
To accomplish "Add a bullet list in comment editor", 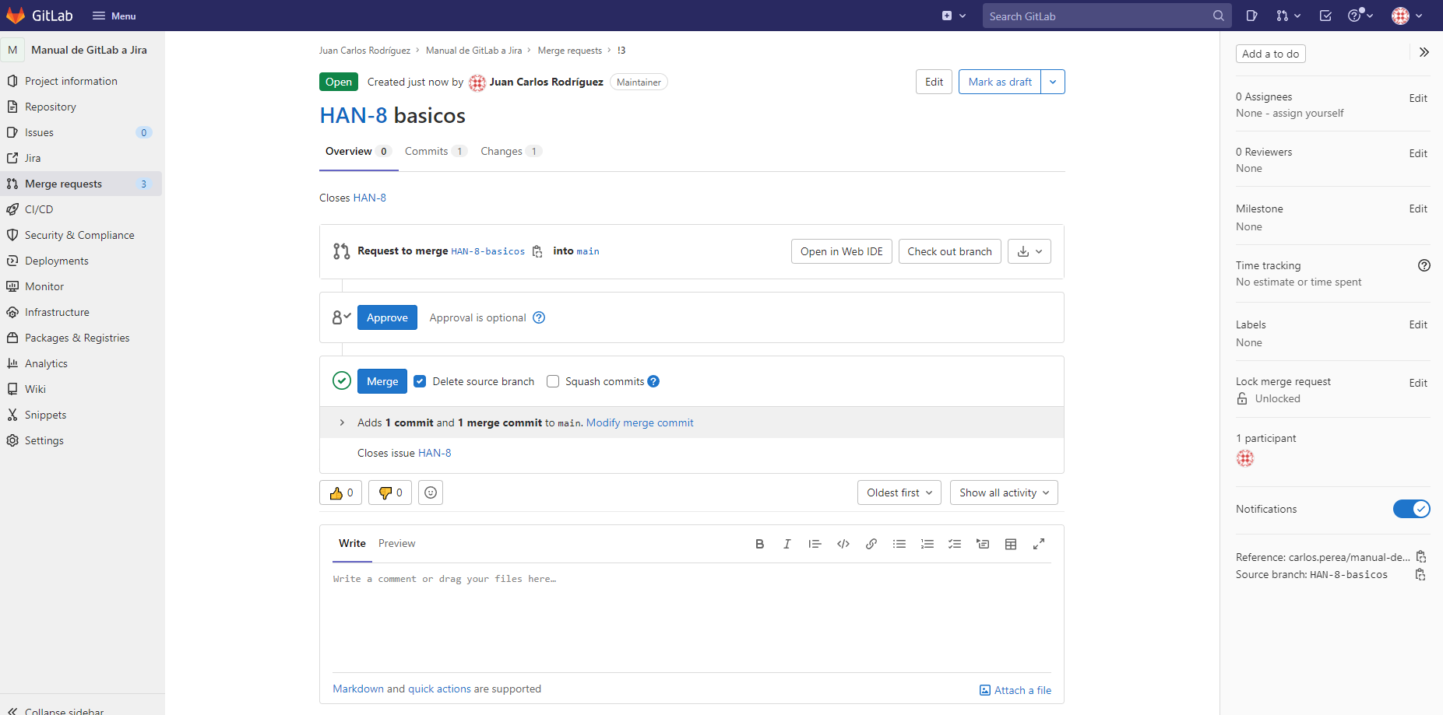I will [899, 544].
